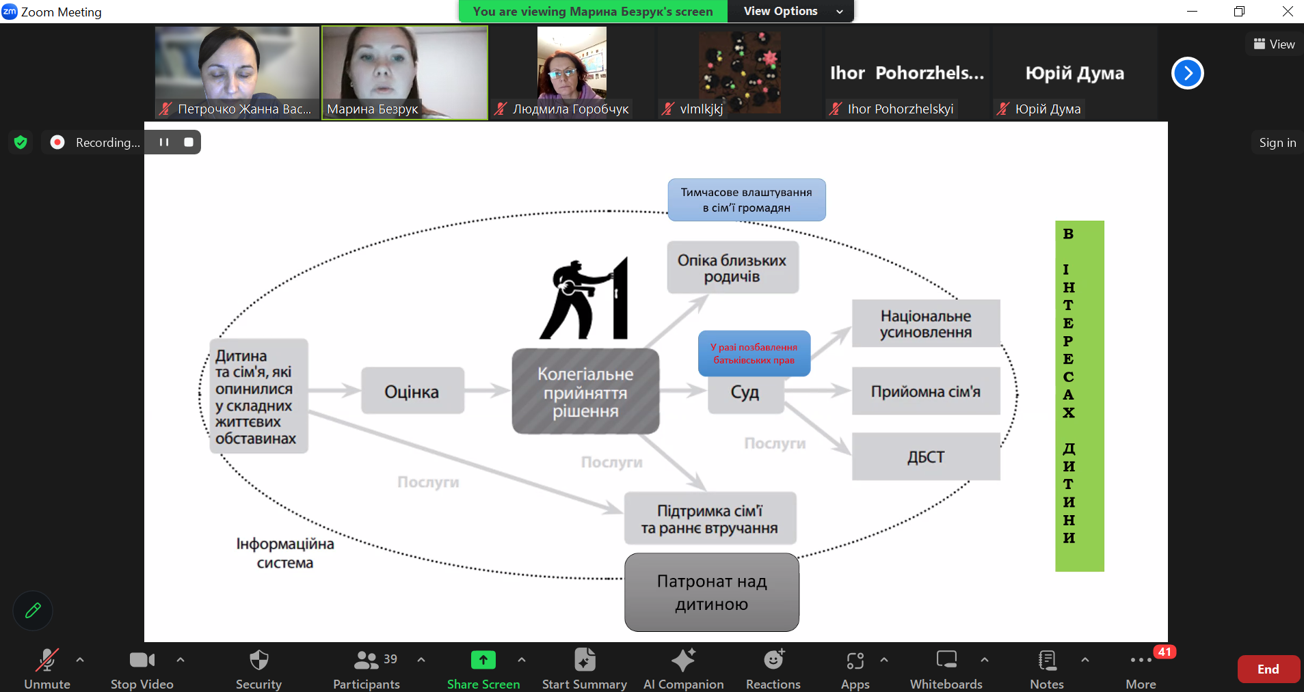1304x692 pixels.
Task: Select Марина Безрук's video thumbnail
Action: tap(405, 72)
